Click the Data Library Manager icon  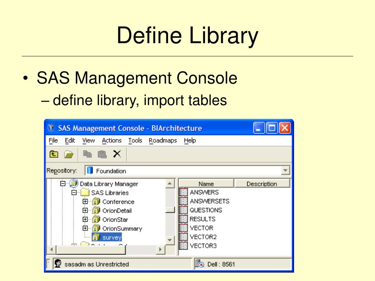(74, 183)
